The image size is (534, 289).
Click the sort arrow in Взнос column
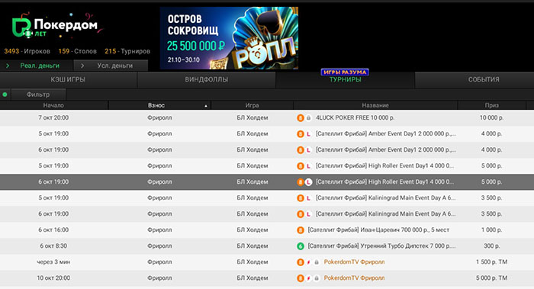point(206,106)
